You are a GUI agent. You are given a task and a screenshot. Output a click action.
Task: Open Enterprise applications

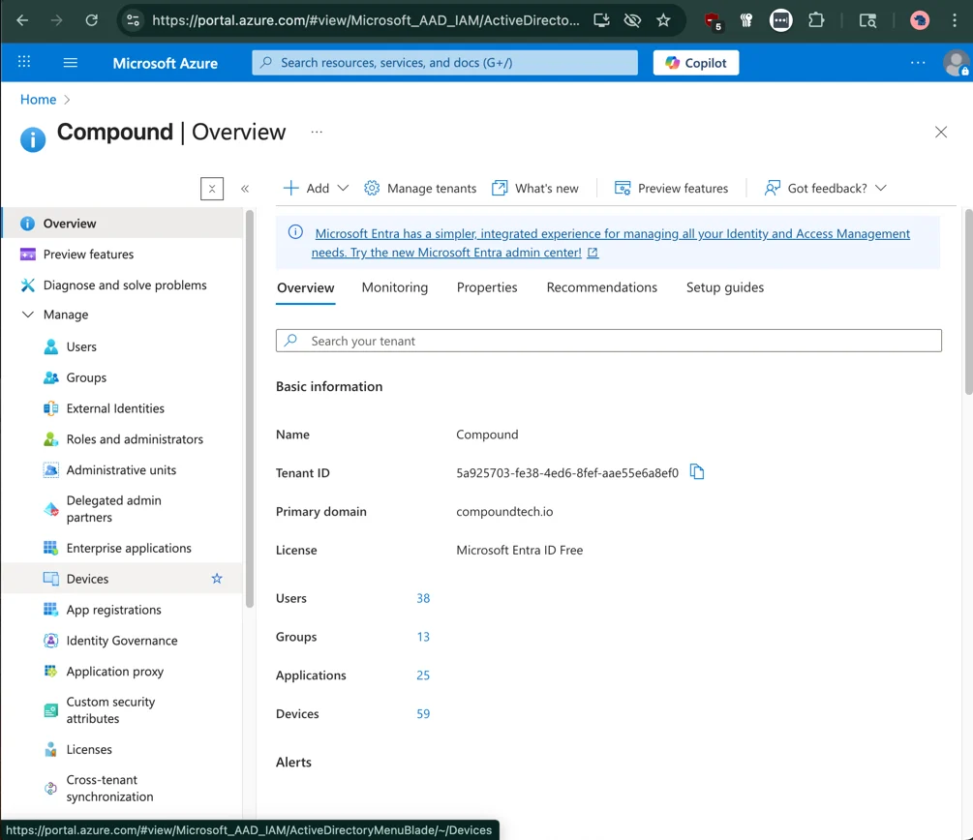pyautogui.click(x=129, y=547)
